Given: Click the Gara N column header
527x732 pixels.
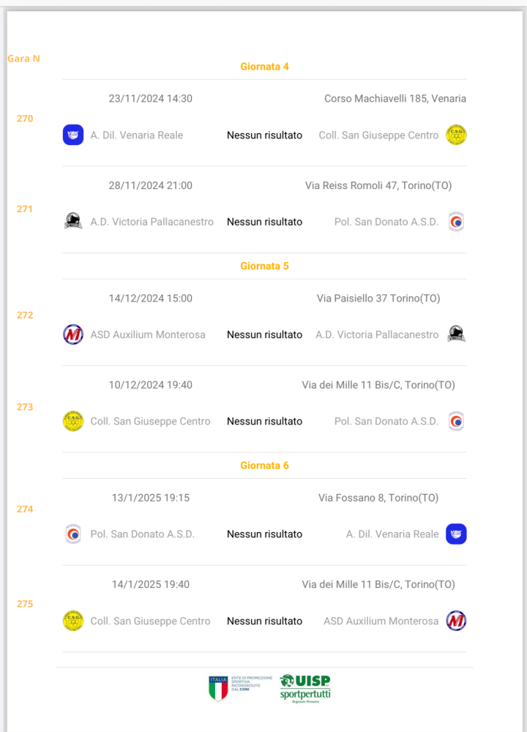Looking at the screenshot, I should (x=24, y=59).
